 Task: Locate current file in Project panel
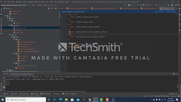49,8
